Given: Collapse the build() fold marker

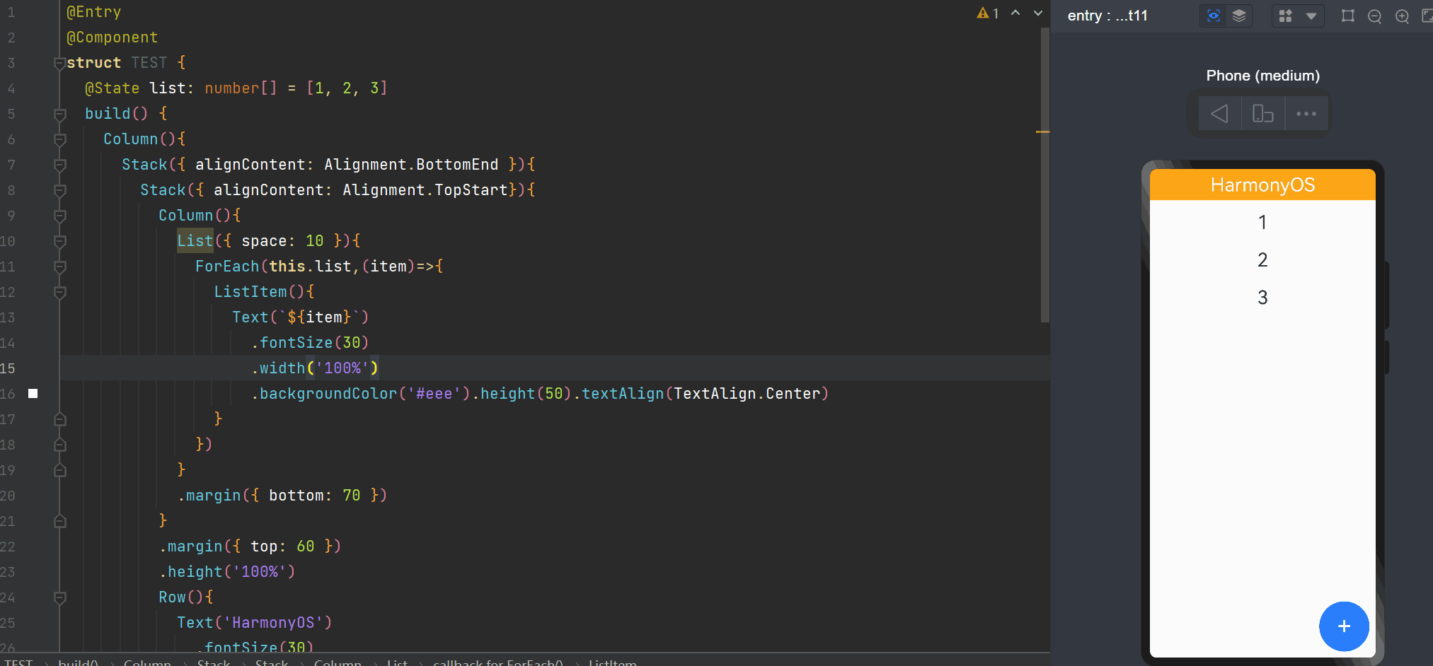Looking at the screenshot, I should (59, 114).
